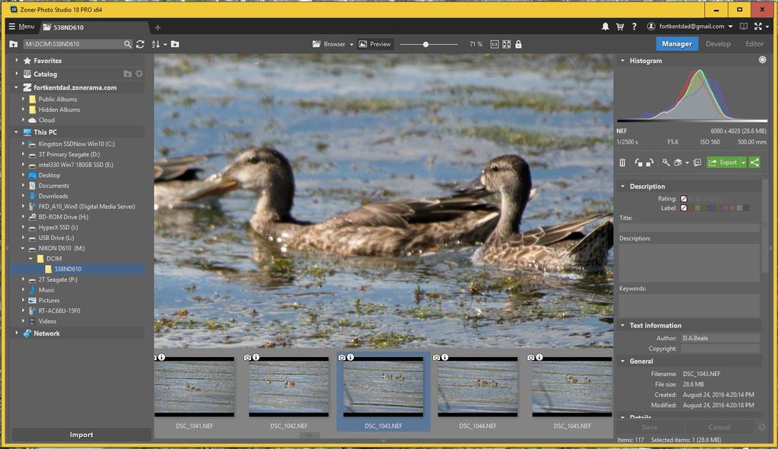Create a new folder with the folder-plus icon

[176, 44]
